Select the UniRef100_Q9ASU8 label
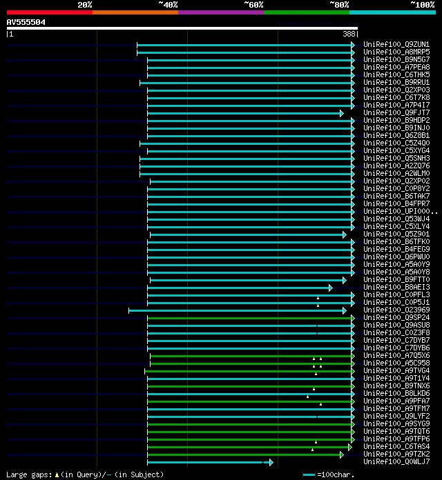This screenshot has height=480, width=442. 396,325
